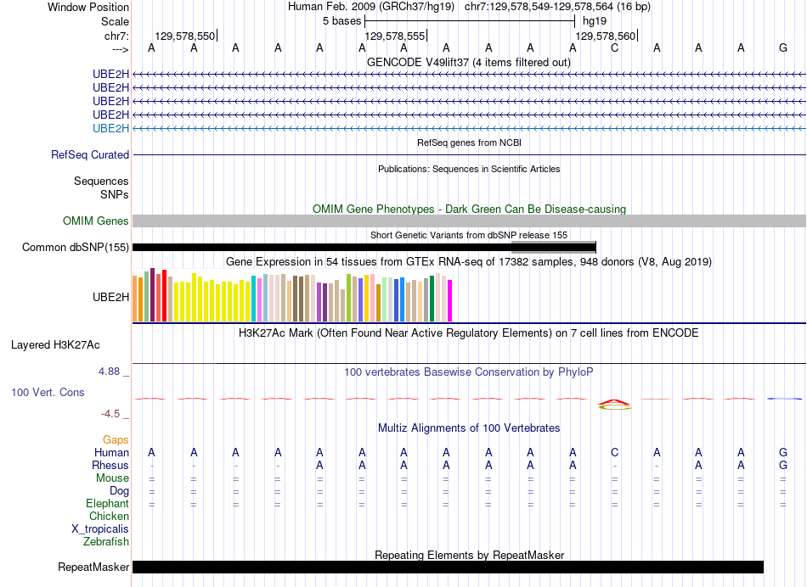Open the 100 Vert. Cons track label
The width and height of the screenshot is (807, 587).
48,392
